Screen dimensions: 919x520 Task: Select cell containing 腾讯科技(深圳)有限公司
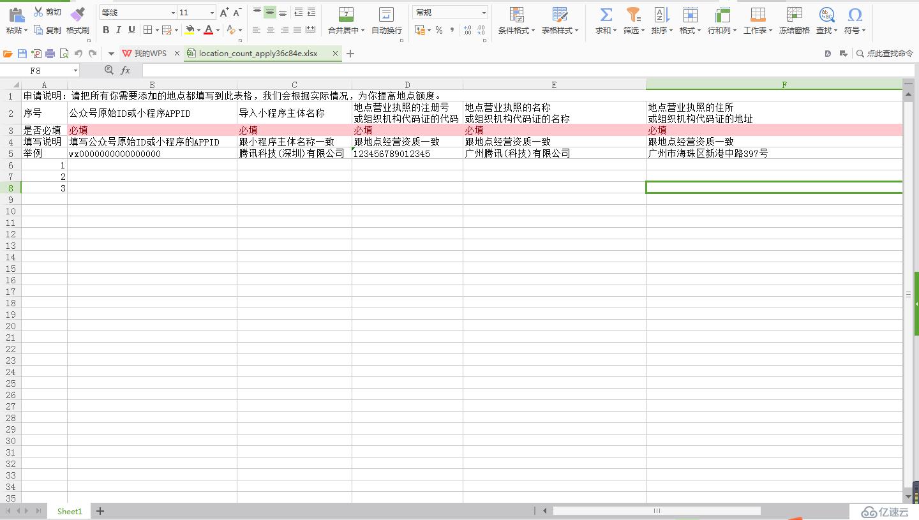point(294,153)
